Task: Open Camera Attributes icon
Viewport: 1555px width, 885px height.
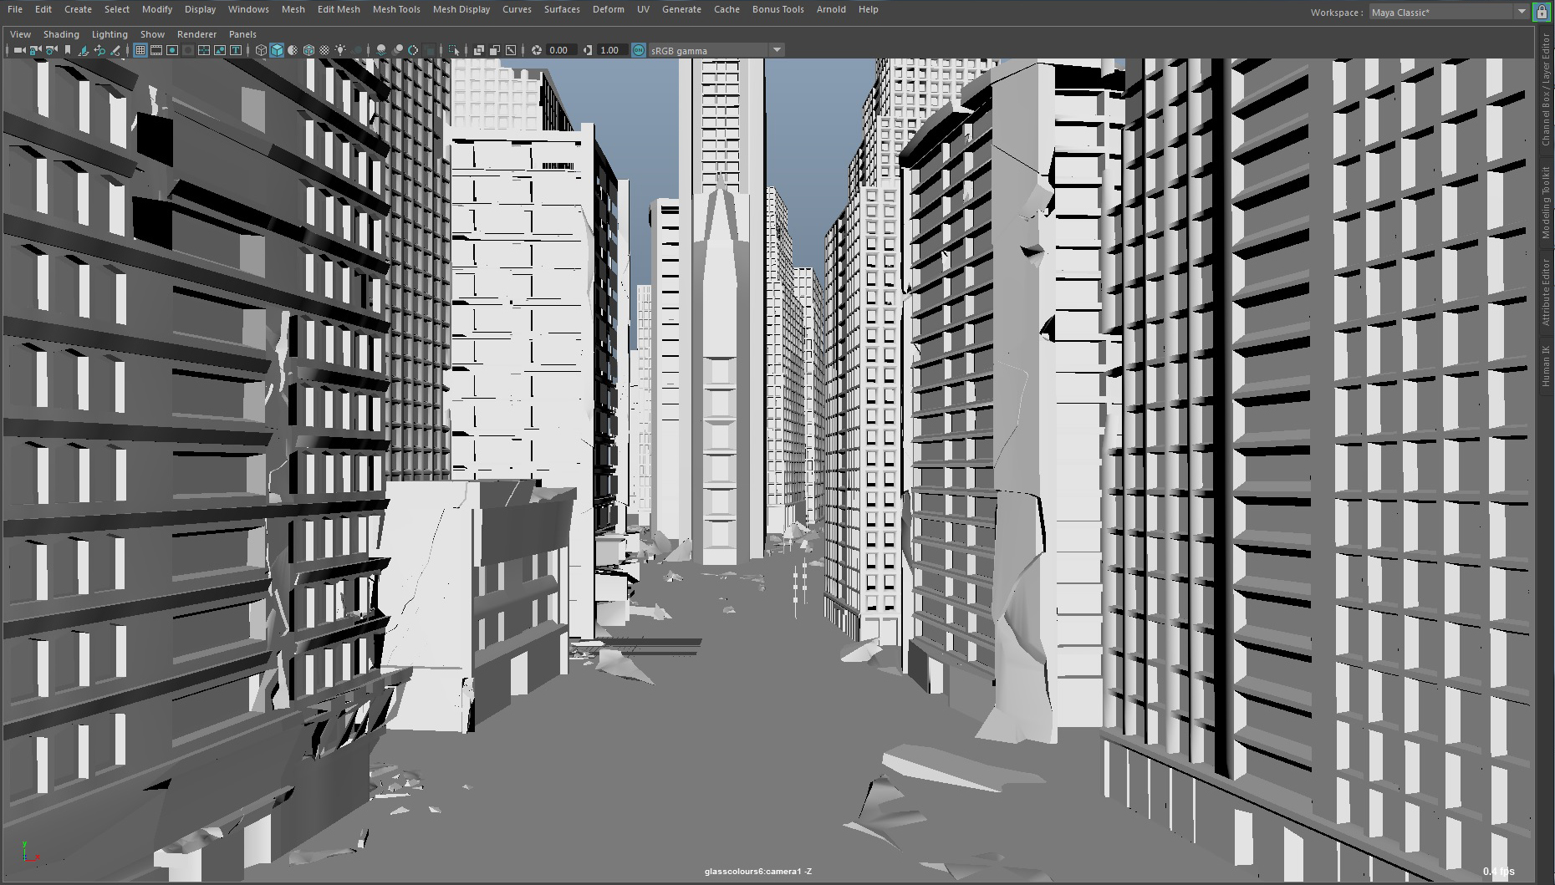Action: tap(51, 50)
